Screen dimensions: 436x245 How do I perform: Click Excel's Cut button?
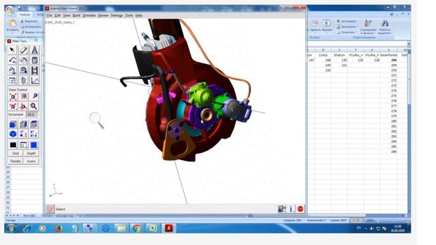coord(29,21)
